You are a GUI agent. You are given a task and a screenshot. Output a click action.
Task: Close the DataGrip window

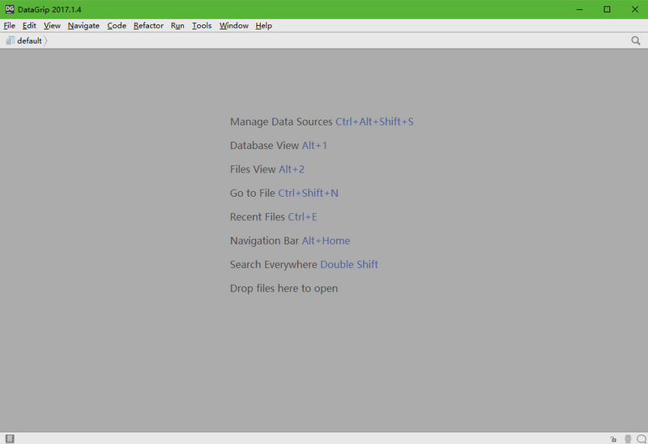[635, 9]
